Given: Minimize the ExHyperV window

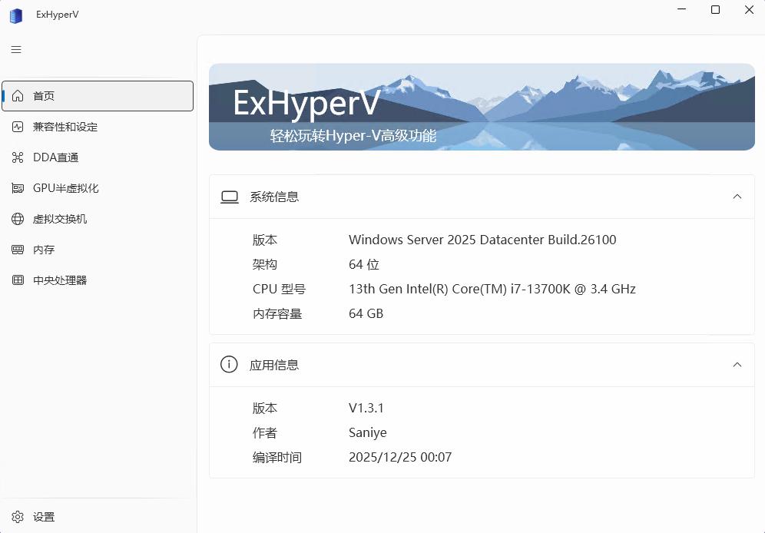Looking at the screenshot, I should click(x=681, y=10).
